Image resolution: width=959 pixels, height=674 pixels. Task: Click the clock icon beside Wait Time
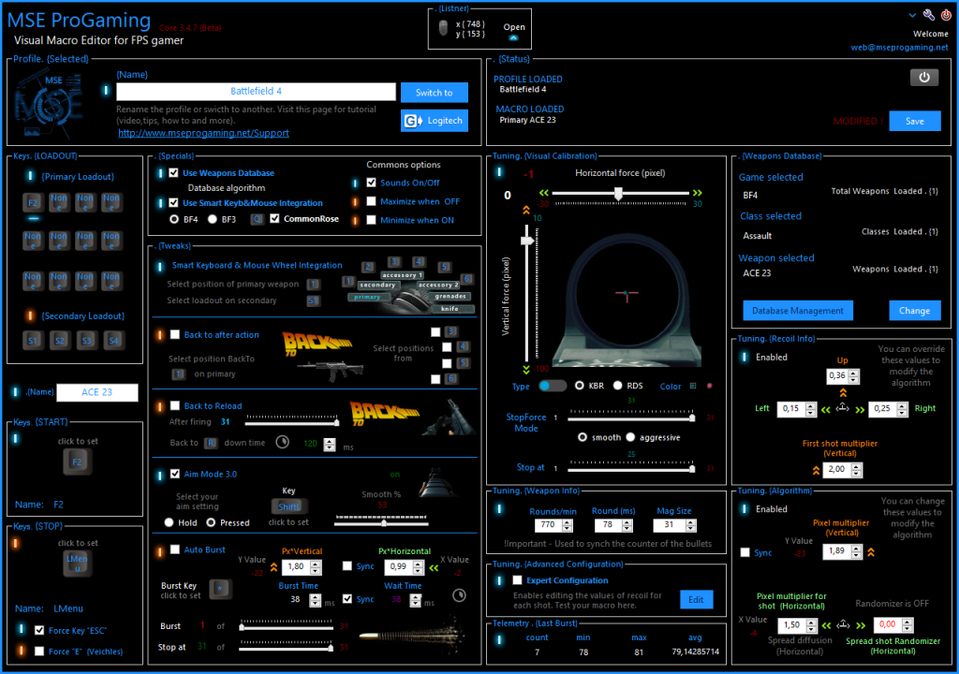coord(459,595)
